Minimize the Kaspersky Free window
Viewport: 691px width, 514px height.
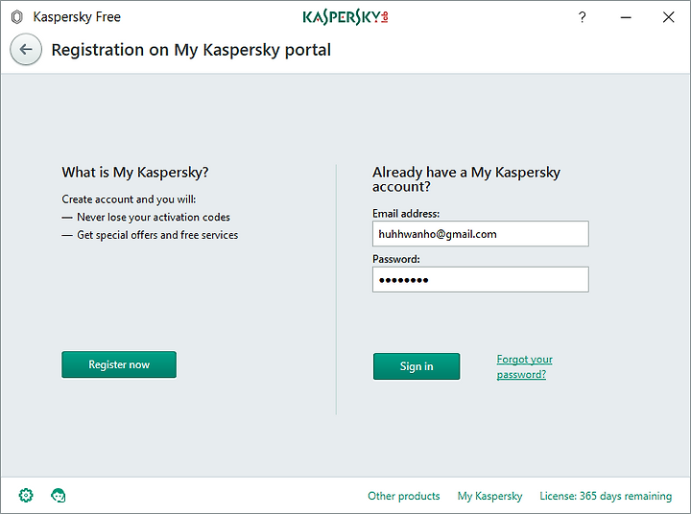pyautogui.click(x=626, y=17)
